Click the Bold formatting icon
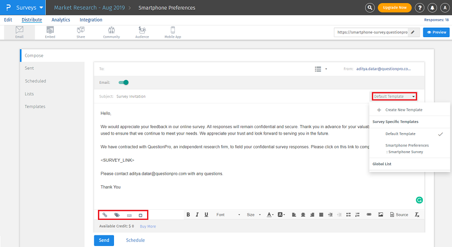This screenshot has width=452, height=247. (188, 215)
